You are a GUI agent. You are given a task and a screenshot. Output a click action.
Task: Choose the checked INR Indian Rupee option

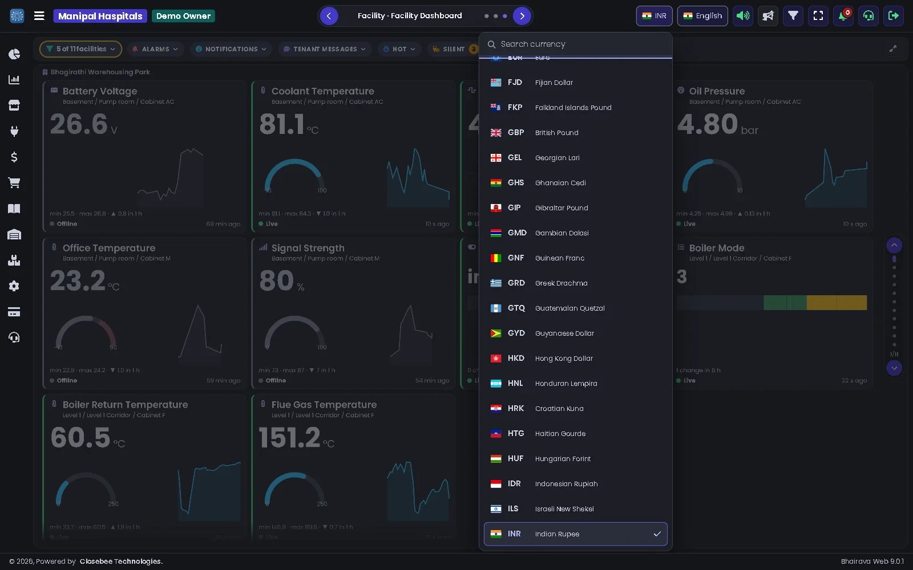point(576,534)
